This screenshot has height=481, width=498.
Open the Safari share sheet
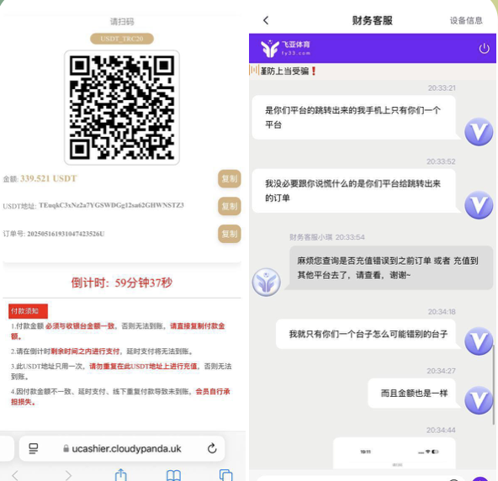(x=120, y=475)
